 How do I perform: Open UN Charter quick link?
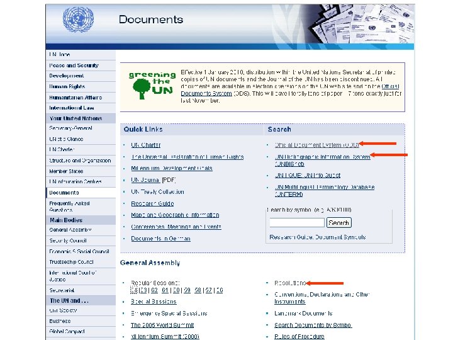tap(145, 145)
